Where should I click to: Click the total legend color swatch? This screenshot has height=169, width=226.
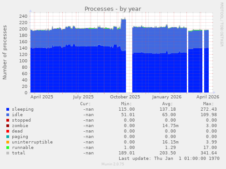coord(8,153)
